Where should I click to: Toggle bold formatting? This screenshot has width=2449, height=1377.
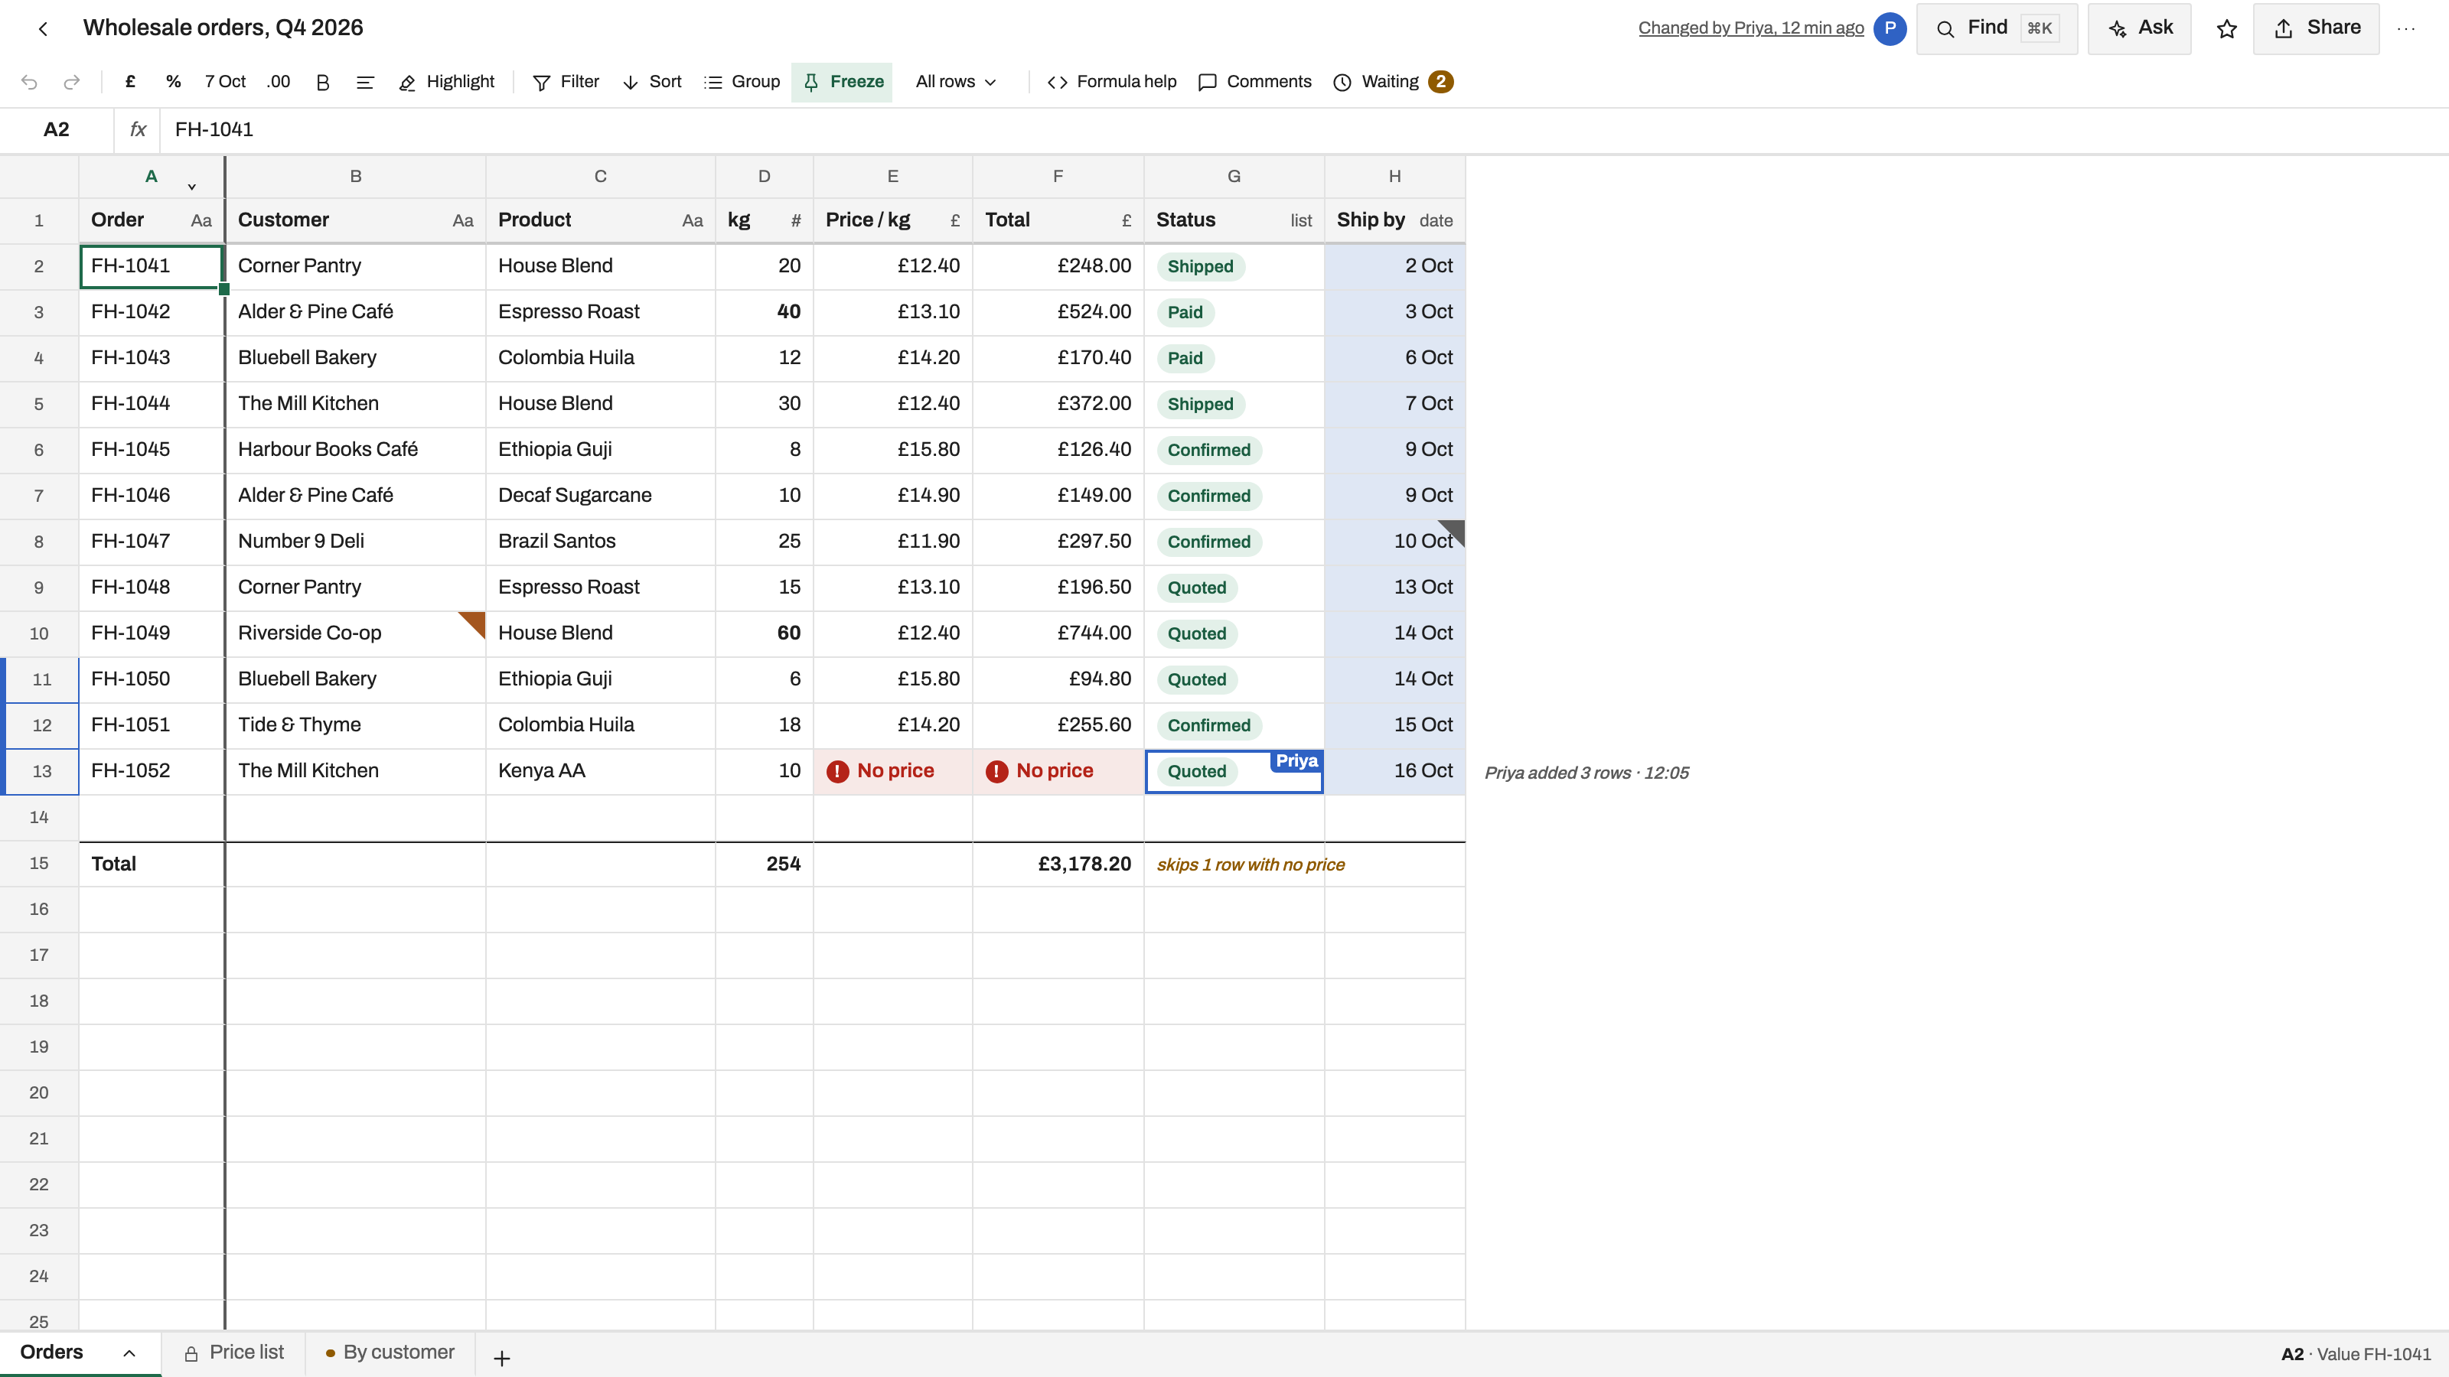click(x=322, y=82)
